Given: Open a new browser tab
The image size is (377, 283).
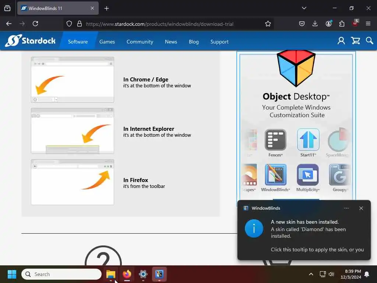Looking at the screenshot, I should point(106,8).
